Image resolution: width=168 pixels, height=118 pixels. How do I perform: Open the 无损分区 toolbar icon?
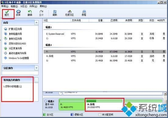click(70, 13)
